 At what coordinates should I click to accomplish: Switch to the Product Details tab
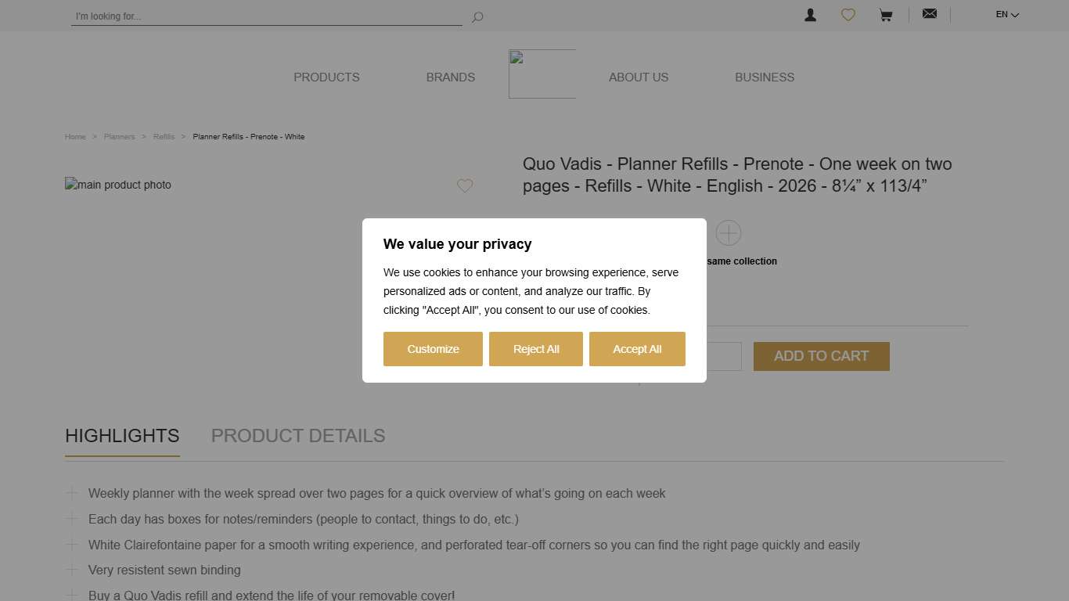[298, 436]
